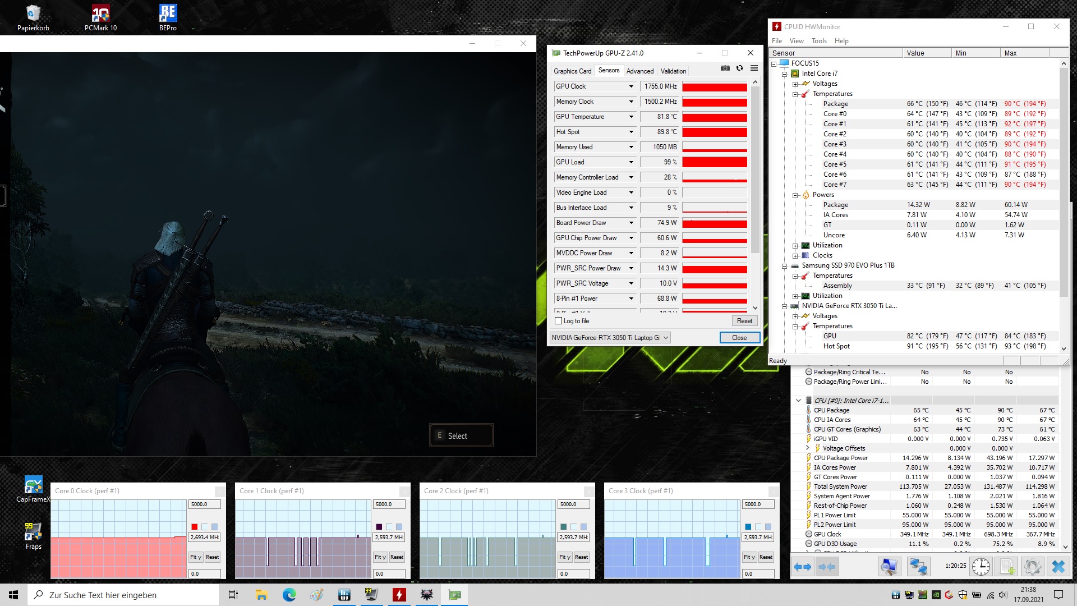This screenshot has height=606, width=1077.
Task: Open Fraps desktop shortcut
Action: click(33, 536)
